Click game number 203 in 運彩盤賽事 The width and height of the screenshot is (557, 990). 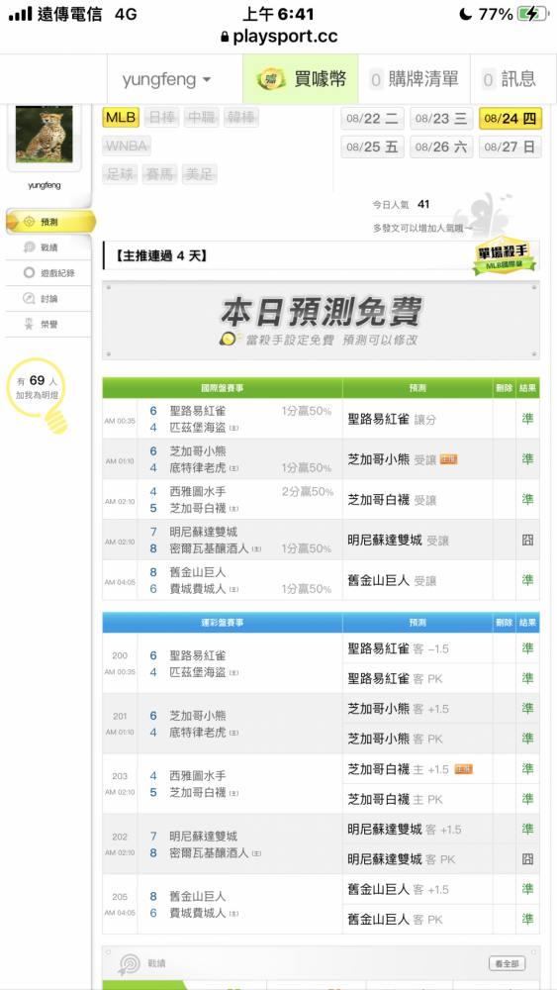click(x=120, y=776)
